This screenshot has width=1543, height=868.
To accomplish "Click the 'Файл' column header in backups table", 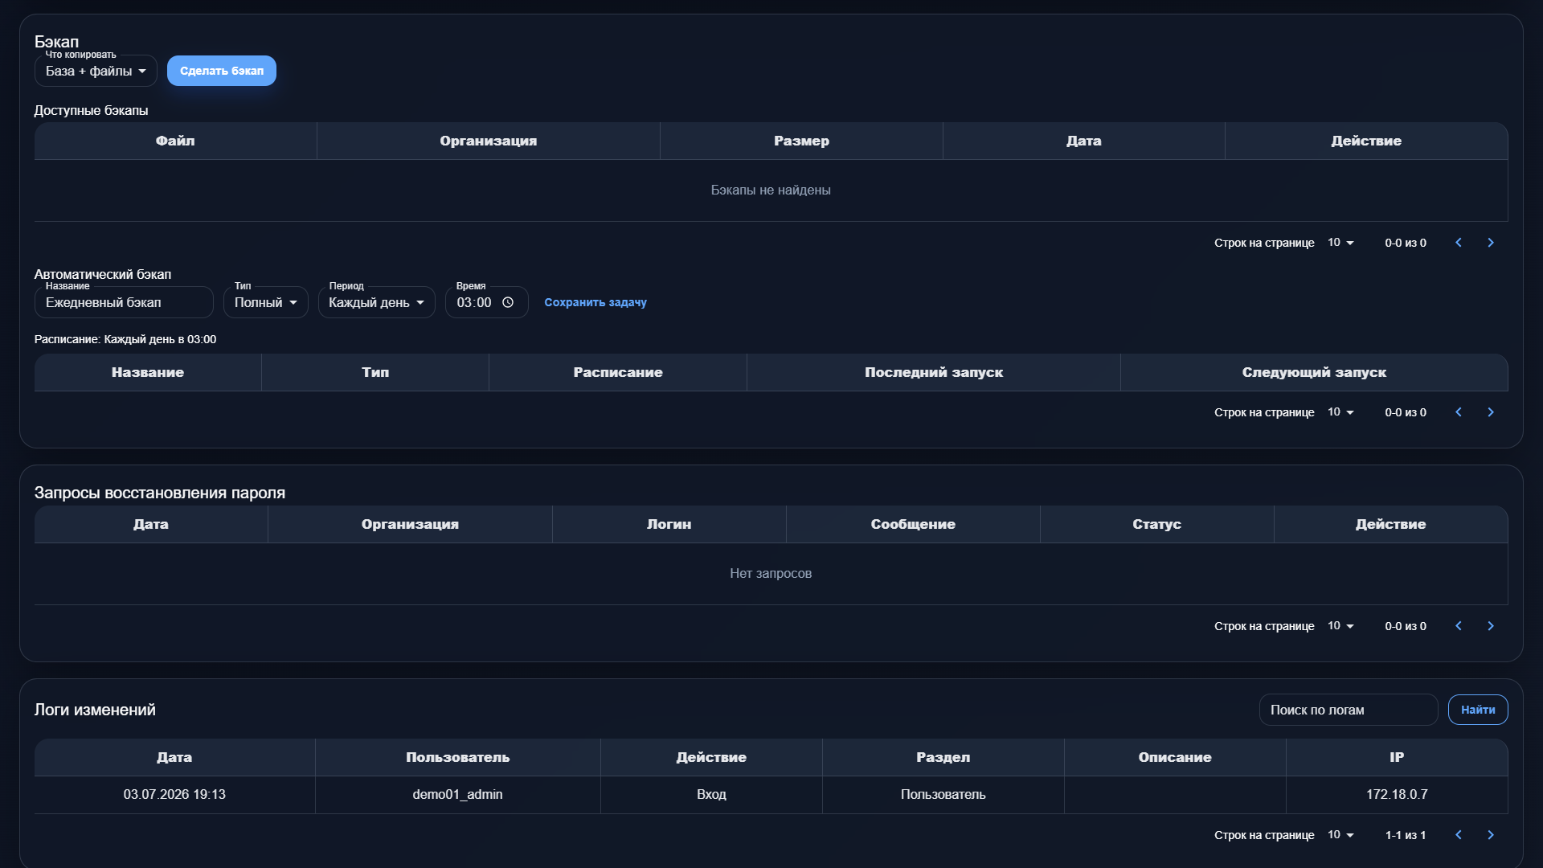I will [x=175, y=141].
